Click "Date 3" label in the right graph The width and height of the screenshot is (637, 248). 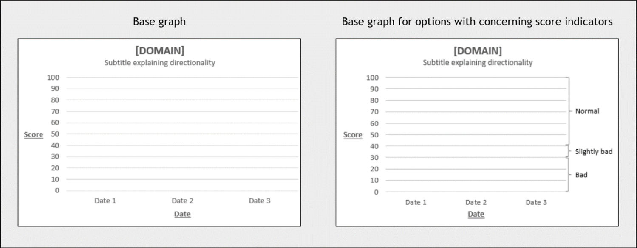point(536,203)
